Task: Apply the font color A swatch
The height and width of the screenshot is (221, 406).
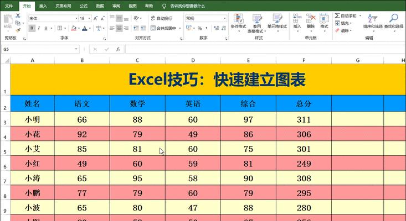Action: pos(85,28)
